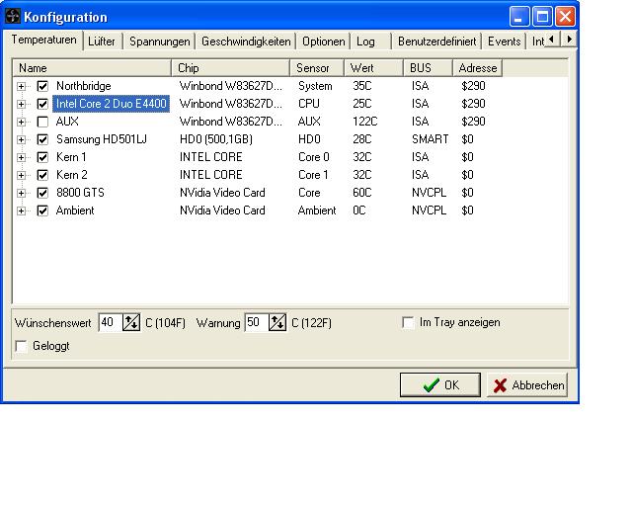632x506 pixels.
Task: Select the Northbridge row name
Action: coord(83,86)
